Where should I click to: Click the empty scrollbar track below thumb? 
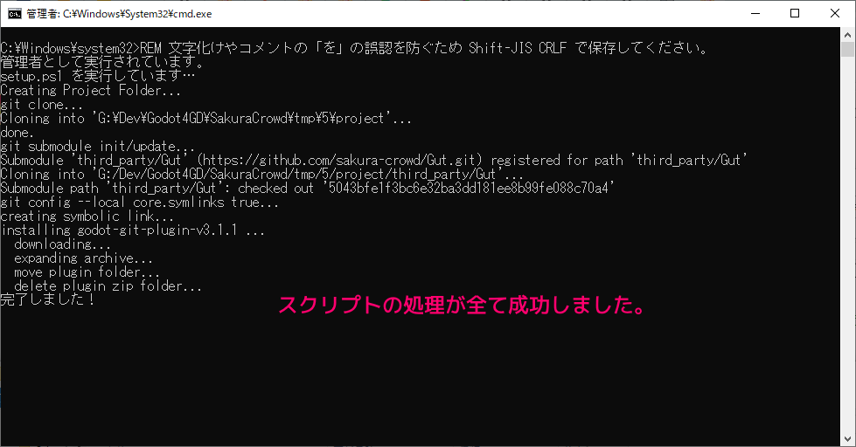tap(847, 245)
